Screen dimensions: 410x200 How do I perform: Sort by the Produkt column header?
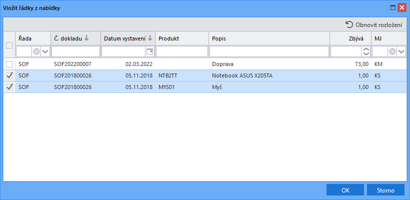coord(182,38)
